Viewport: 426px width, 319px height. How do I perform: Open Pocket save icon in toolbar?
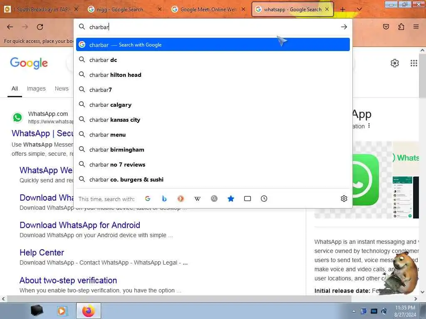coord(386,27)
